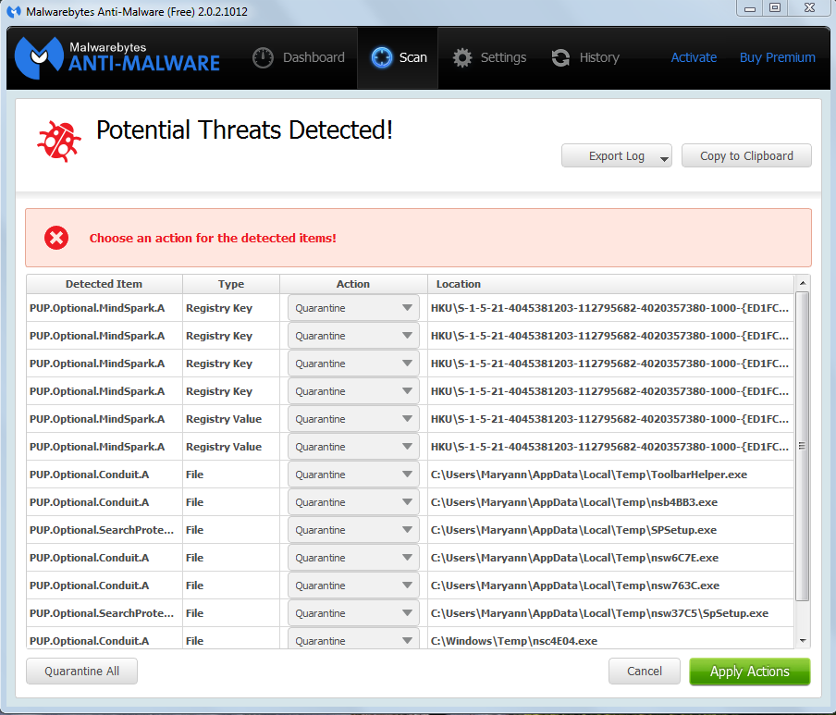Click the Dashboard gauge icon
Screen dimensions: 836x715
263,57
